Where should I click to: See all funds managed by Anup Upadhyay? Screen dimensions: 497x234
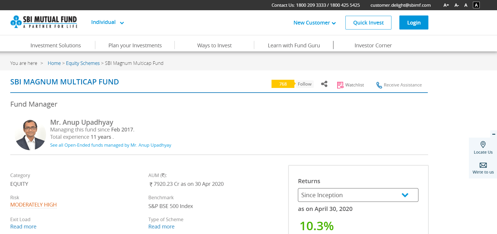pos(111,145)
